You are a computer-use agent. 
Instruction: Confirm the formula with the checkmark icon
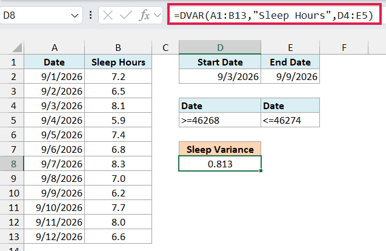click(126, 16)
